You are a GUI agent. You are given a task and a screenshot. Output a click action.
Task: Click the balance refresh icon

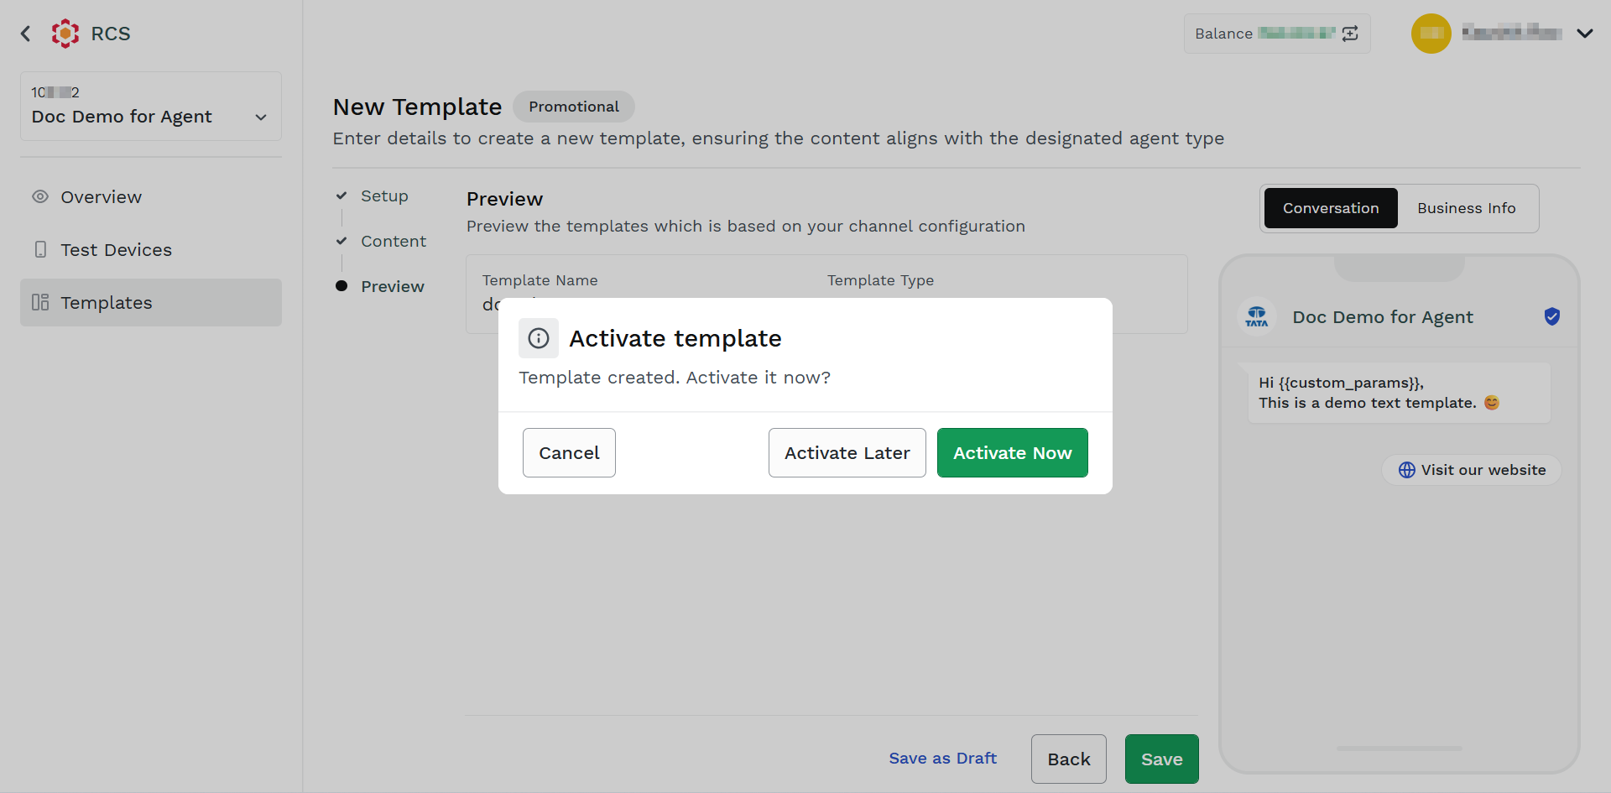1350,34
